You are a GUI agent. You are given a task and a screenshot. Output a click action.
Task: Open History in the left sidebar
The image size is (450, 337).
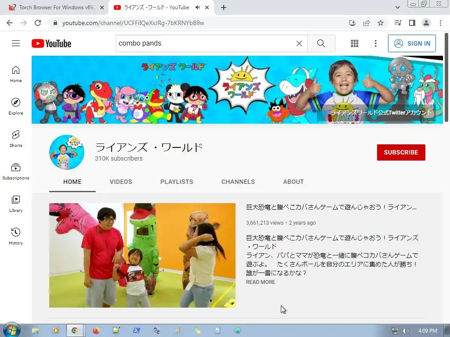coord(16,236)
